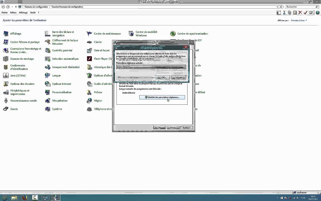321x201 pixels.
Task: Open Contrôle parental
Action: pyautogui.click(x=59, y=51)
